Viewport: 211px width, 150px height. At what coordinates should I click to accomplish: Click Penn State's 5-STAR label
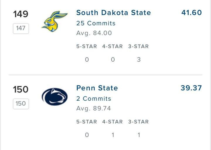tap(86, 122)
